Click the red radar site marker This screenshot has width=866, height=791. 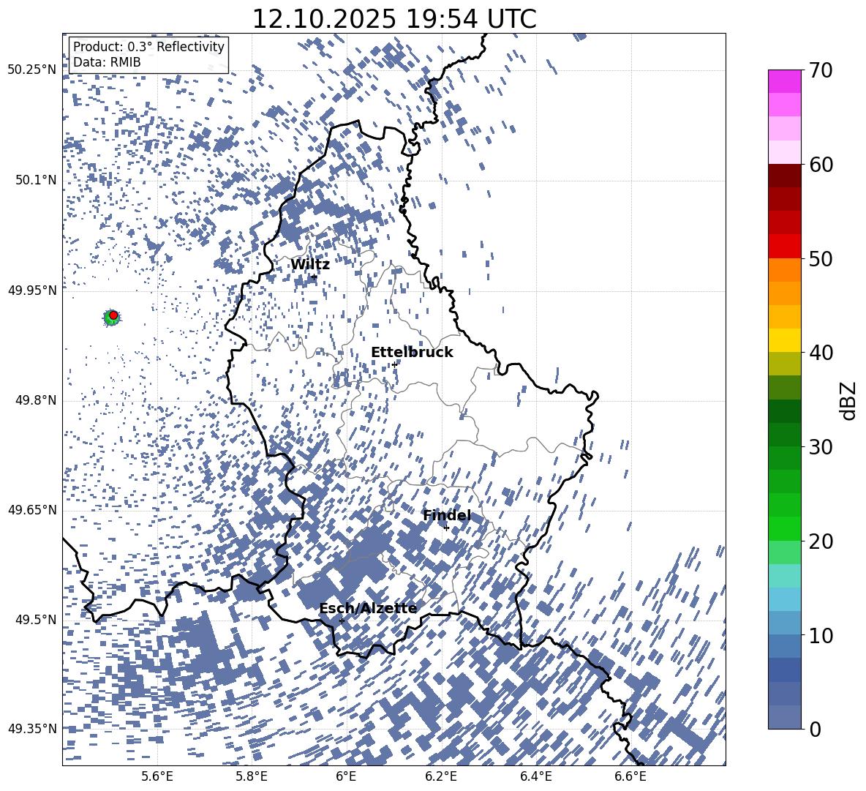tap(113, 315)
